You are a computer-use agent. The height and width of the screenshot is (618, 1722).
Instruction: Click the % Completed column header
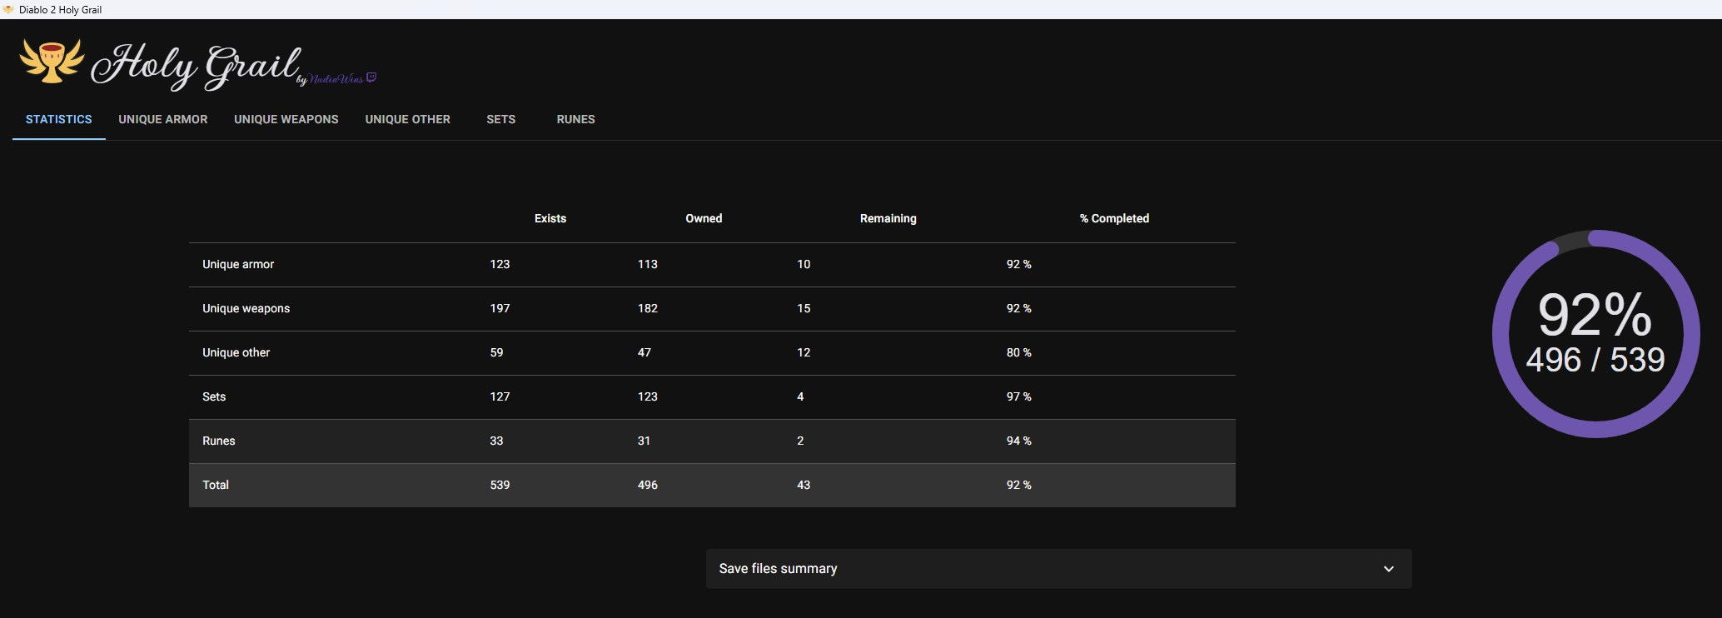click(x=1113, y=218)
